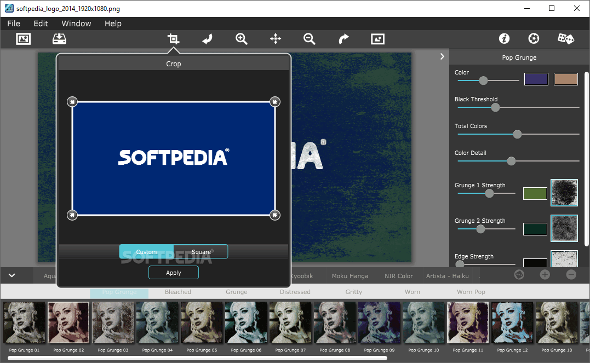The image size is (590, 363).
Task: Select the Distressed preset group
Action: point(295,292)
